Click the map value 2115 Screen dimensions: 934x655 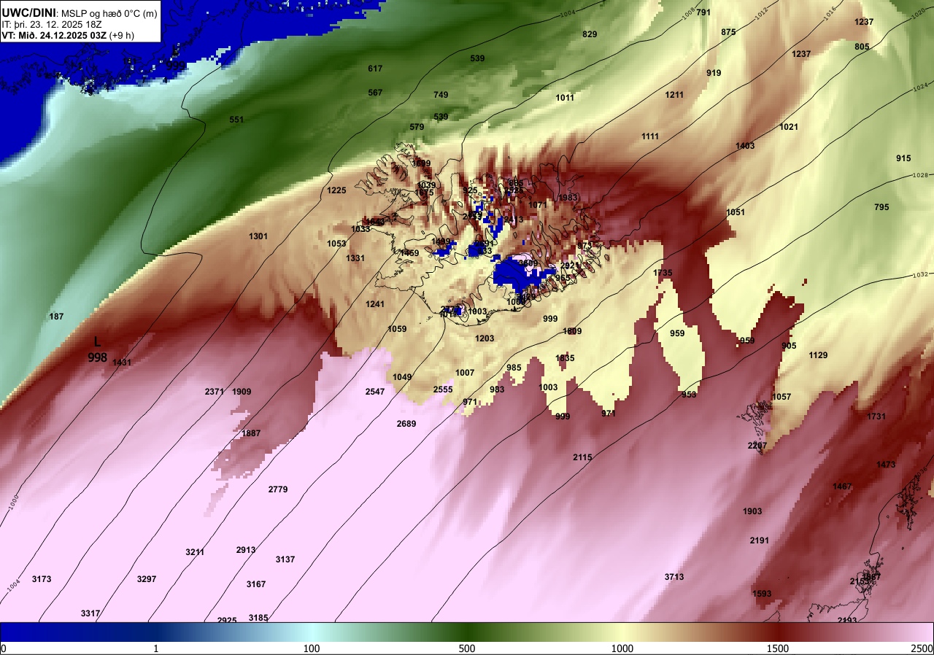[582, 457]
